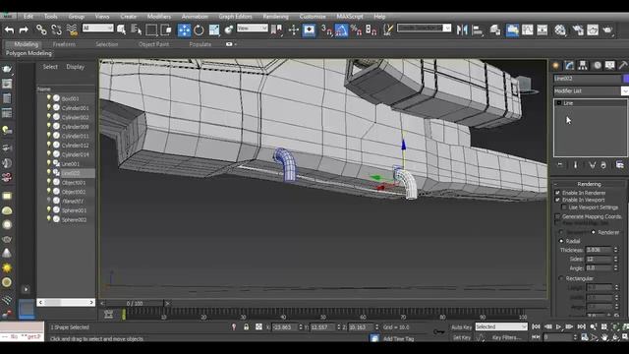Image resolution: width=629 pixels, height=354 pixels.
Task: Open Select by Name dialog icon
Action: tap(137, 29)
